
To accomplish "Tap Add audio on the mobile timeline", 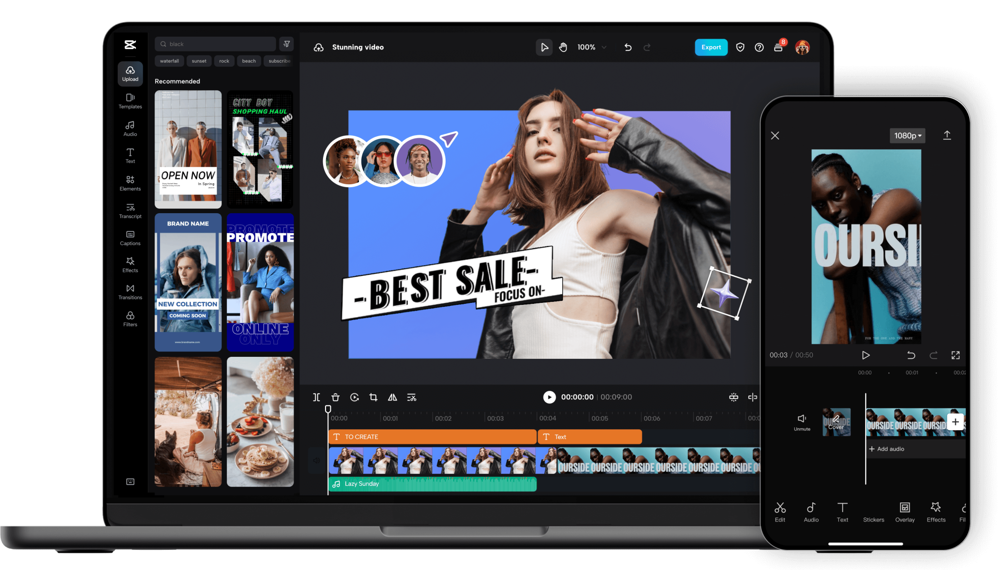I will click(x=886, y=448).
